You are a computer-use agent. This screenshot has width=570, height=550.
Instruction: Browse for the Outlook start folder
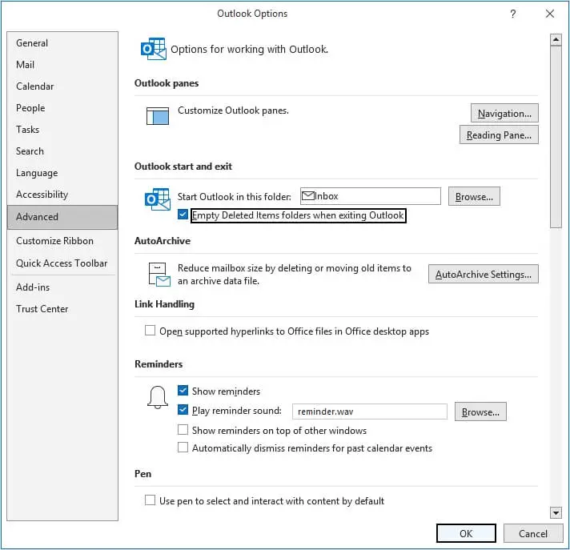474,196
